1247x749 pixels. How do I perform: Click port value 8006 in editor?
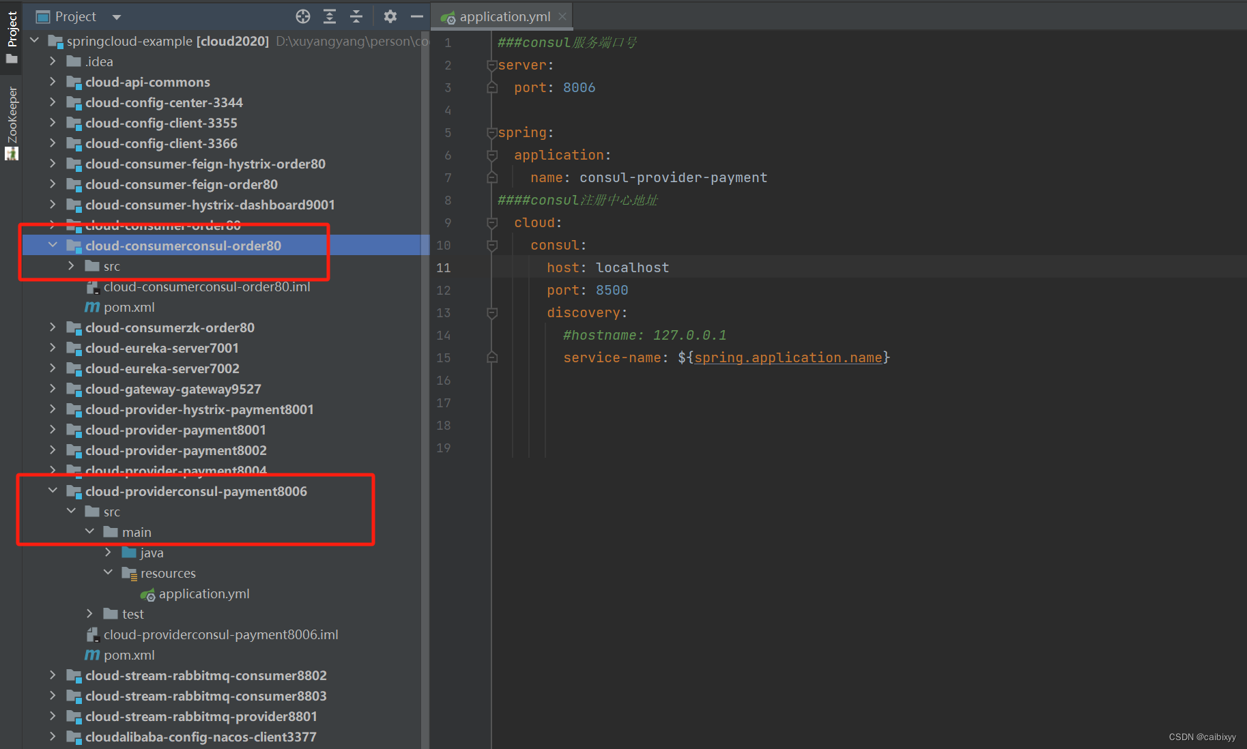(x=579, y=87)
